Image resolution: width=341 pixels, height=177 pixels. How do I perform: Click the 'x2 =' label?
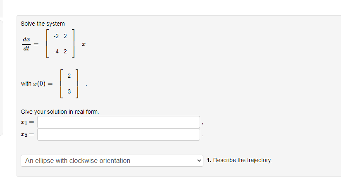27,134
